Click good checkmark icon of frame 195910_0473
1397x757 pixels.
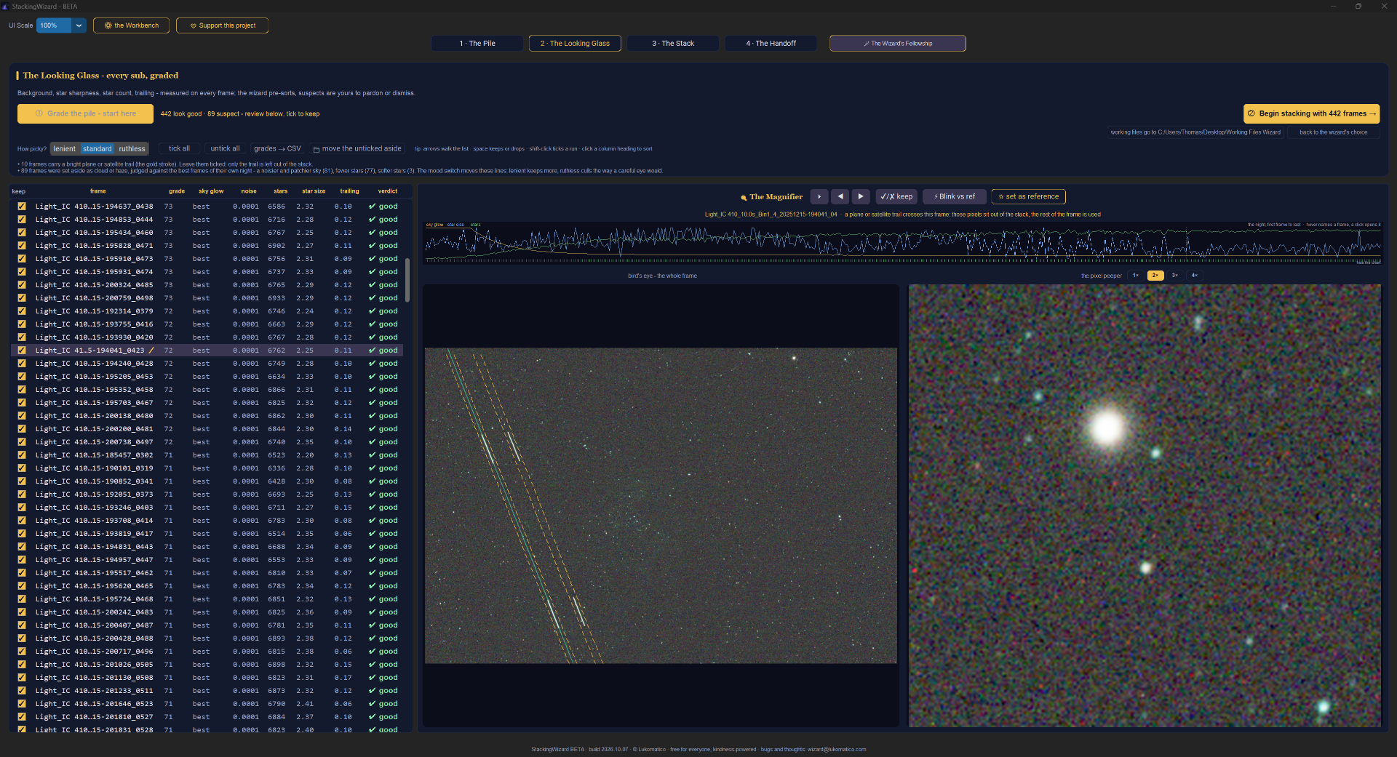[372, 259]
